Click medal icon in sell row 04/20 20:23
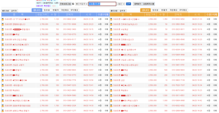 coord(3,24)
